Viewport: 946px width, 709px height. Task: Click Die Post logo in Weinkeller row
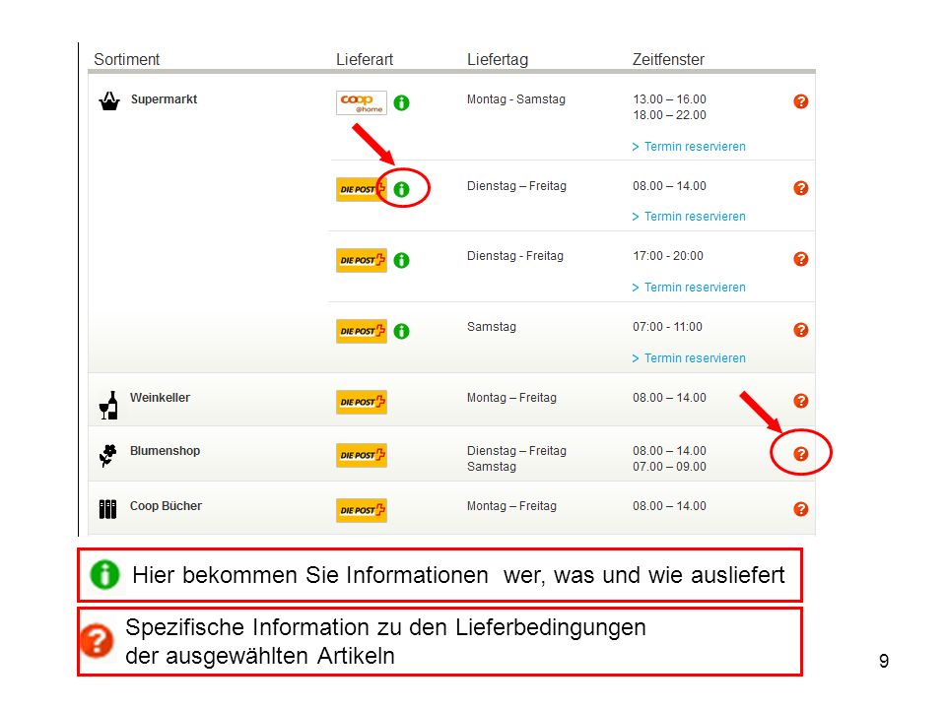pyautogui.click(x=362, y=402)
